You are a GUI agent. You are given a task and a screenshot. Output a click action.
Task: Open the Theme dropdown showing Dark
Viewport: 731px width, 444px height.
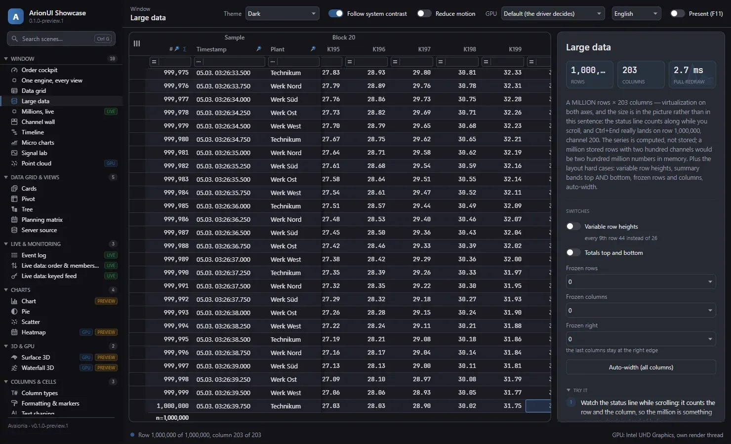[x=283, y=14]
